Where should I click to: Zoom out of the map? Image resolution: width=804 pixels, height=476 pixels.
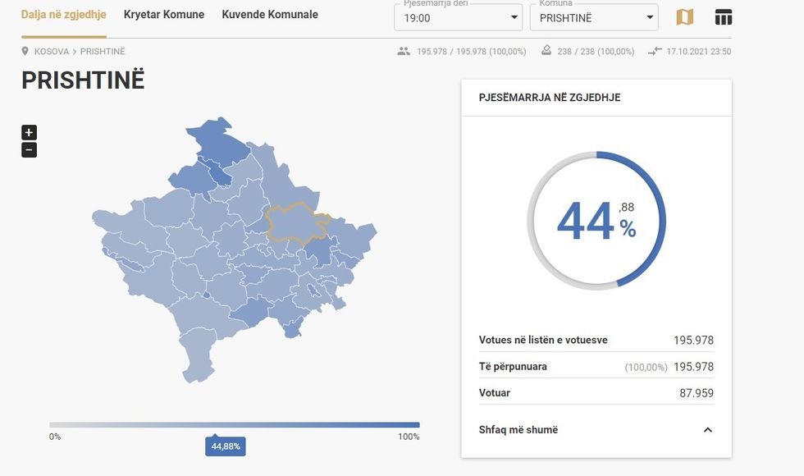[29, 150]
